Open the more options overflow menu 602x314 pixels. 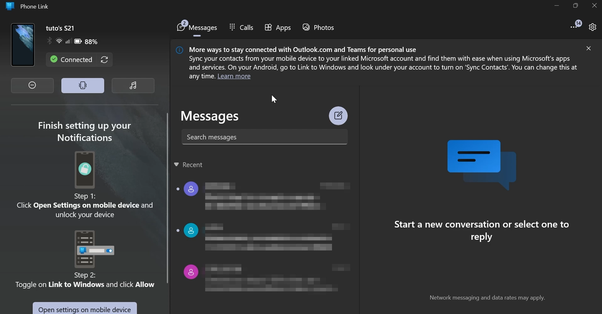point(574,27)
